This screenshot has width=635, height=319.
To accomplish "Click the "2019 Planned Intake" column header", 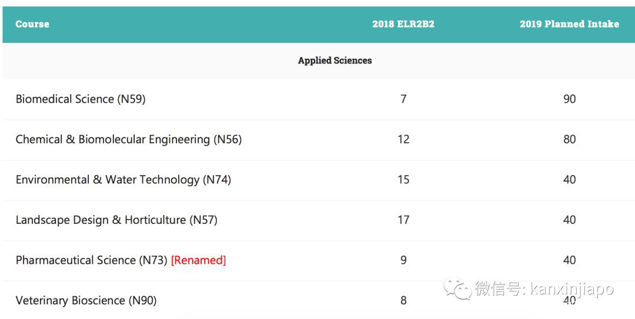I will [x=569, y=24].
